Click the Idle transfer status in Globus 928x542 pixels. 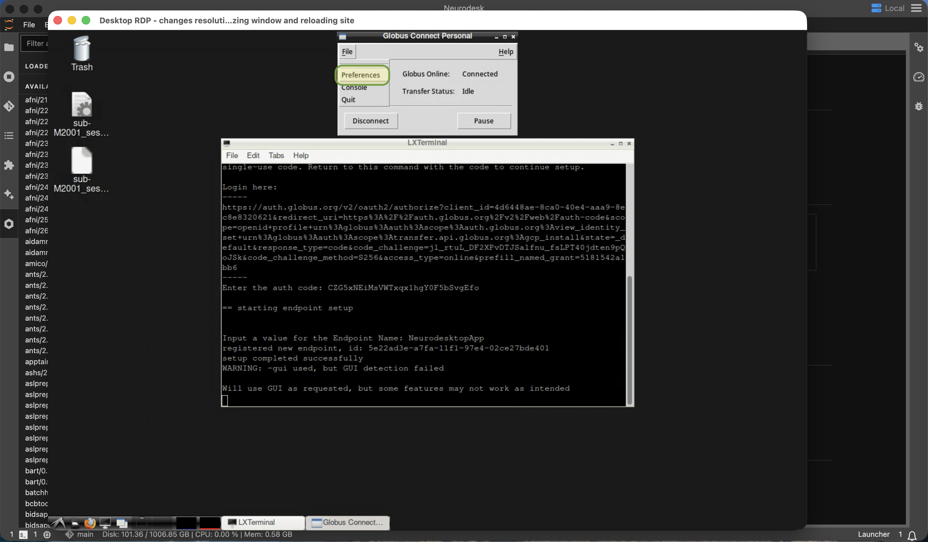[x=468, y=91]
